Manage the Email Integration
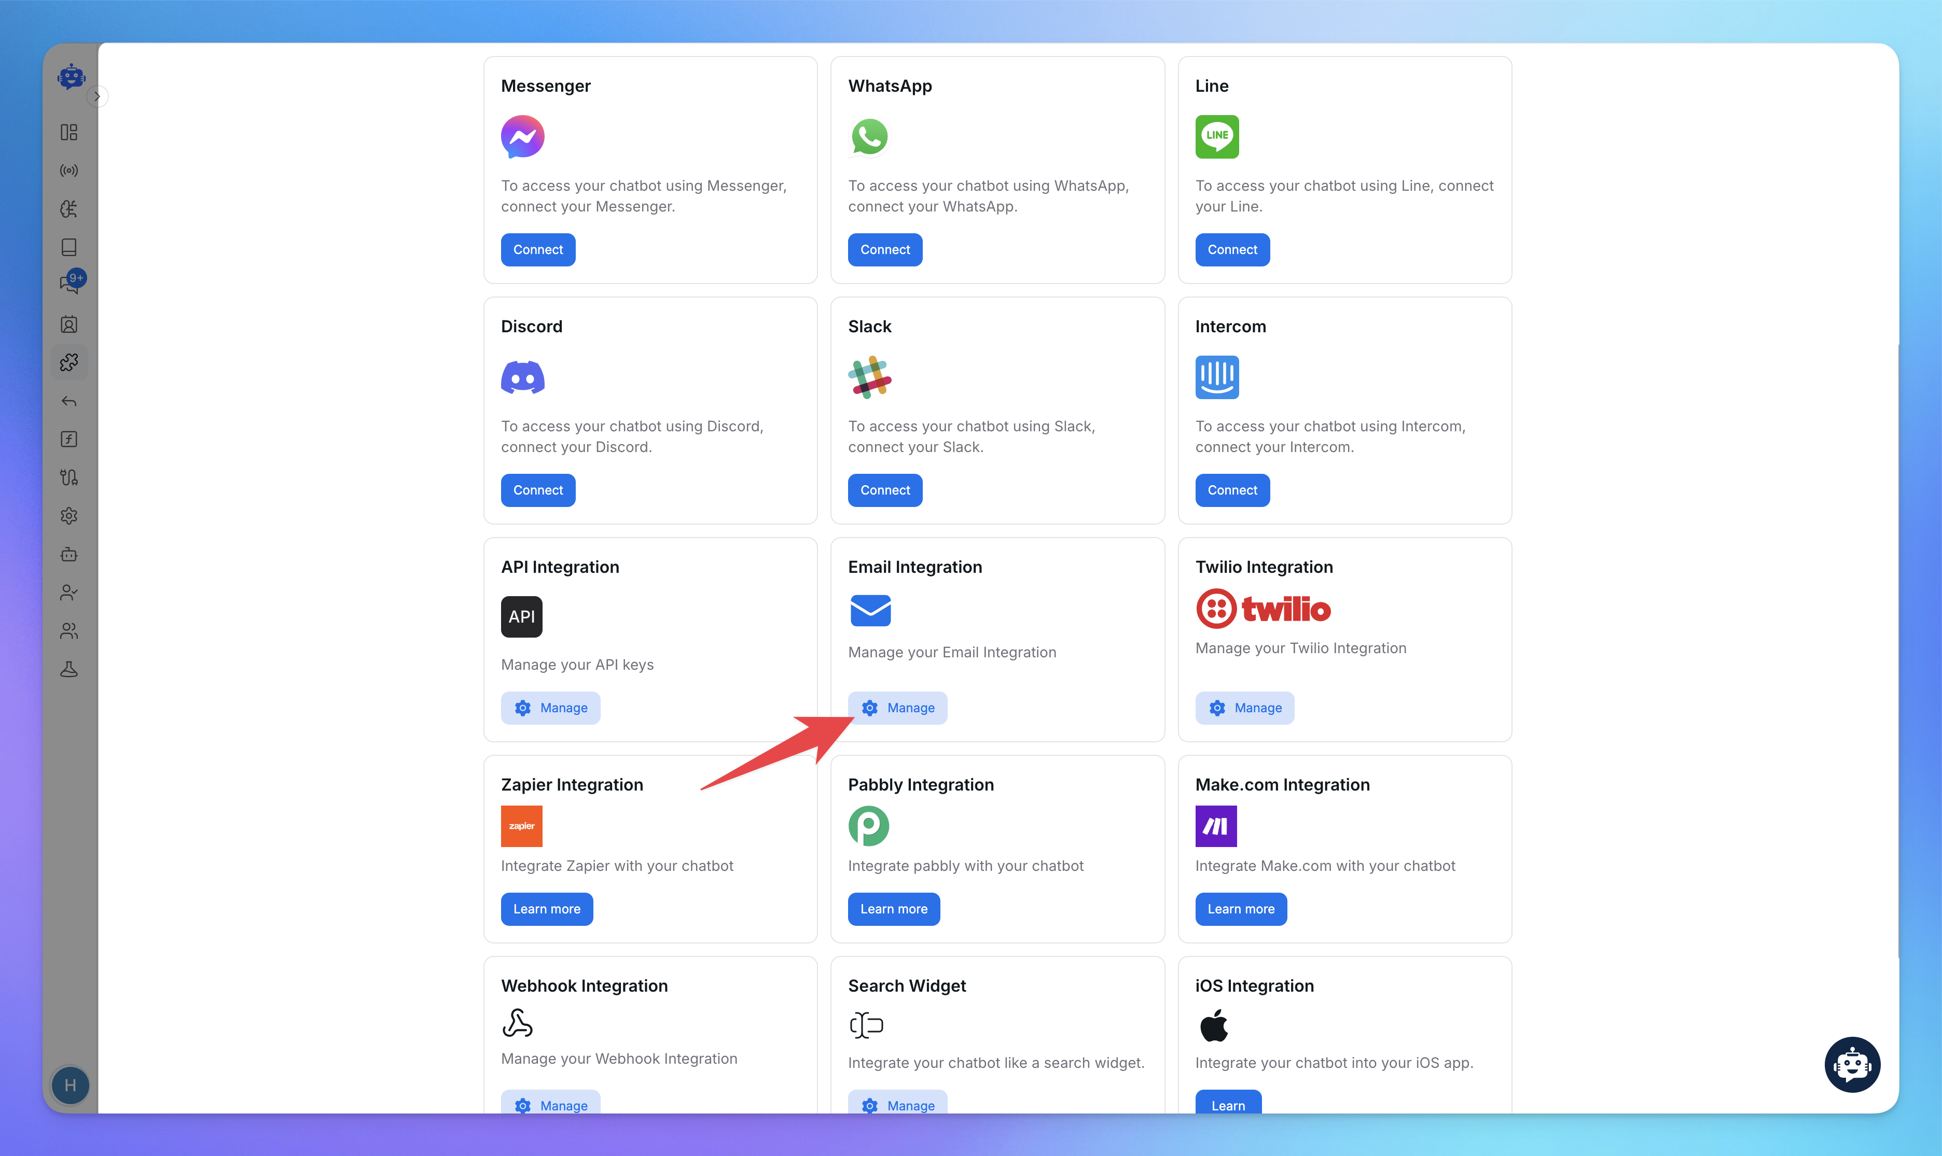Viewport: 1942px width, 1156px height. coord(897,708)
